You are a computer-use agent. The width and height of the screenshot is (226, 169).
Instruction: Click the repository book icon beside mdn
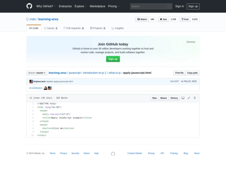[x=28, y=19]
